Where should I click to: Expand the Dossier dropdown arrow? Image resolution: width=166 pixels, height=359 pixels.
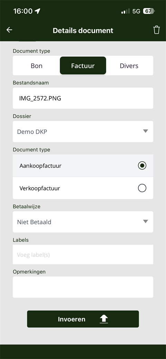pyautogui.click(x=145, y=131)
